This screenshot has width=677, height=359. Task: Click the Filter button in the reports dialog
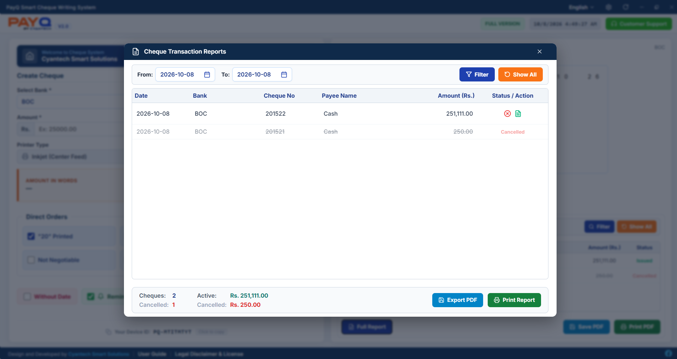(477, 74)
